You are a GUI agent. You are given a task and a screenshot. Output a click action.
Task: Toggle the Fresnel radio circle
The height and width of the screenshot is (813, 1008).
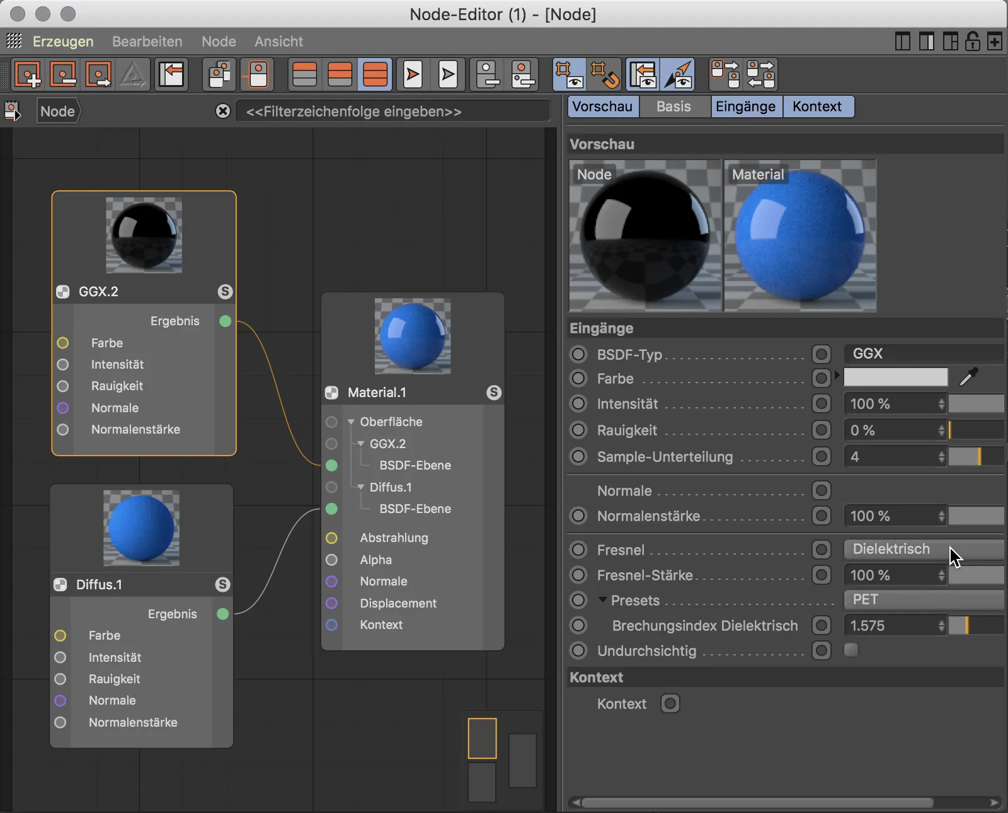578,550
